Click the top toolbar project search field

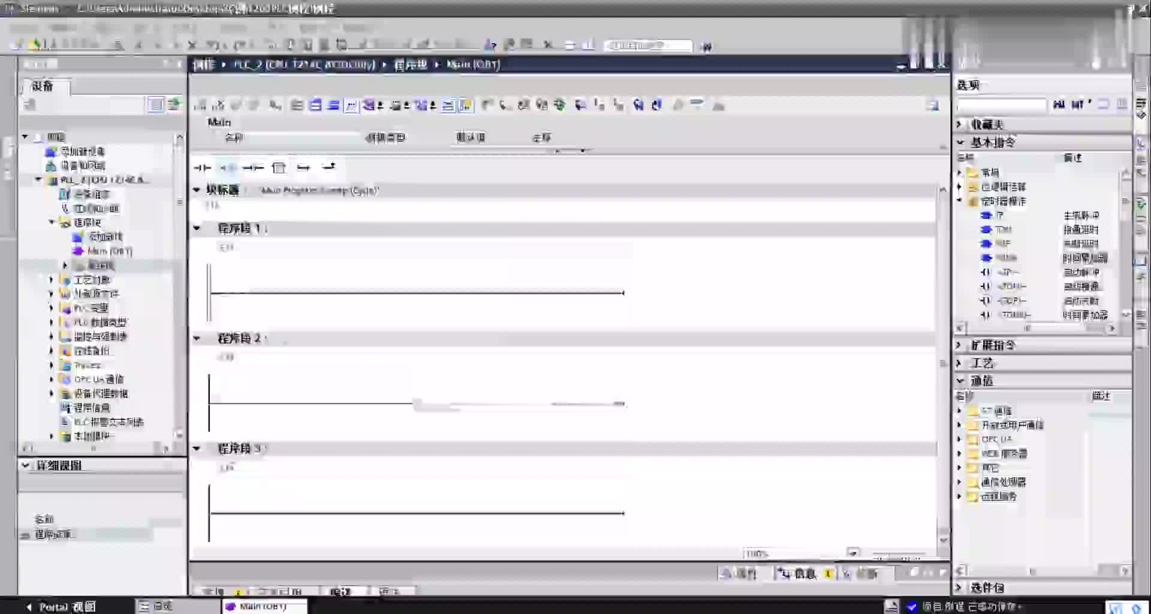pos(648,46)
